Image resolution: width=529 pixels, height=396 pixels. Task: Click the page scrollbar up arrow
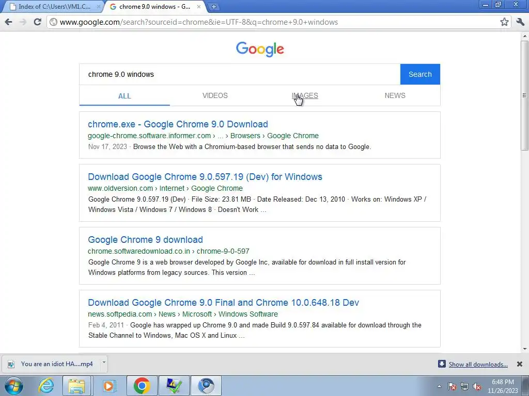525,36
